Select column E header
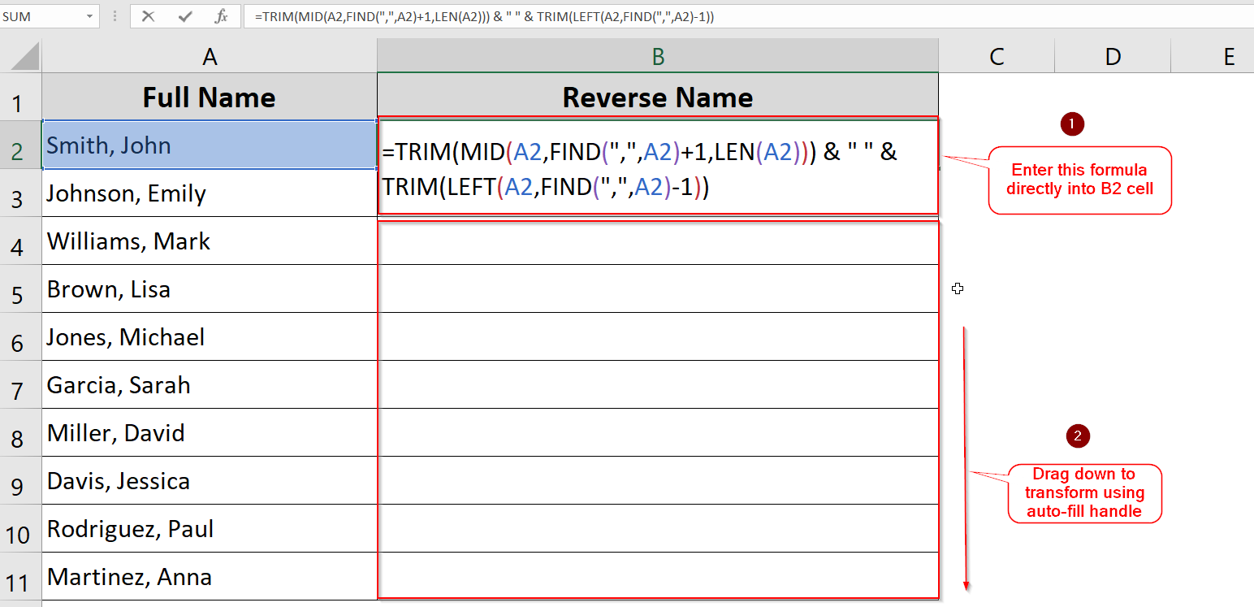Image resolution: width=1254 pixels, height=607 pixels. pos(1213,55)
